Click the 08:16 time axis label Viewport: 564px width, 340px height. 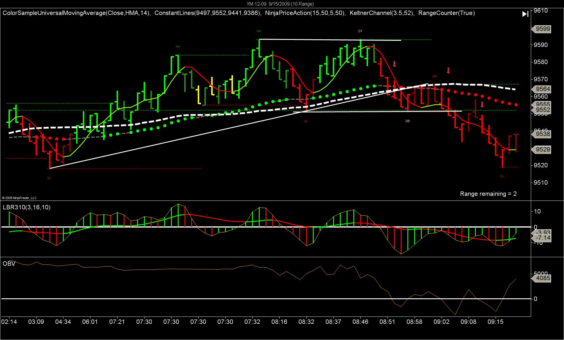279,322
